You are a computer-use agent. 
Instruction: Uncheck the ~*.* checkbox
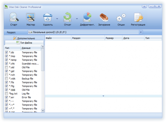click(x=7, y=108)
